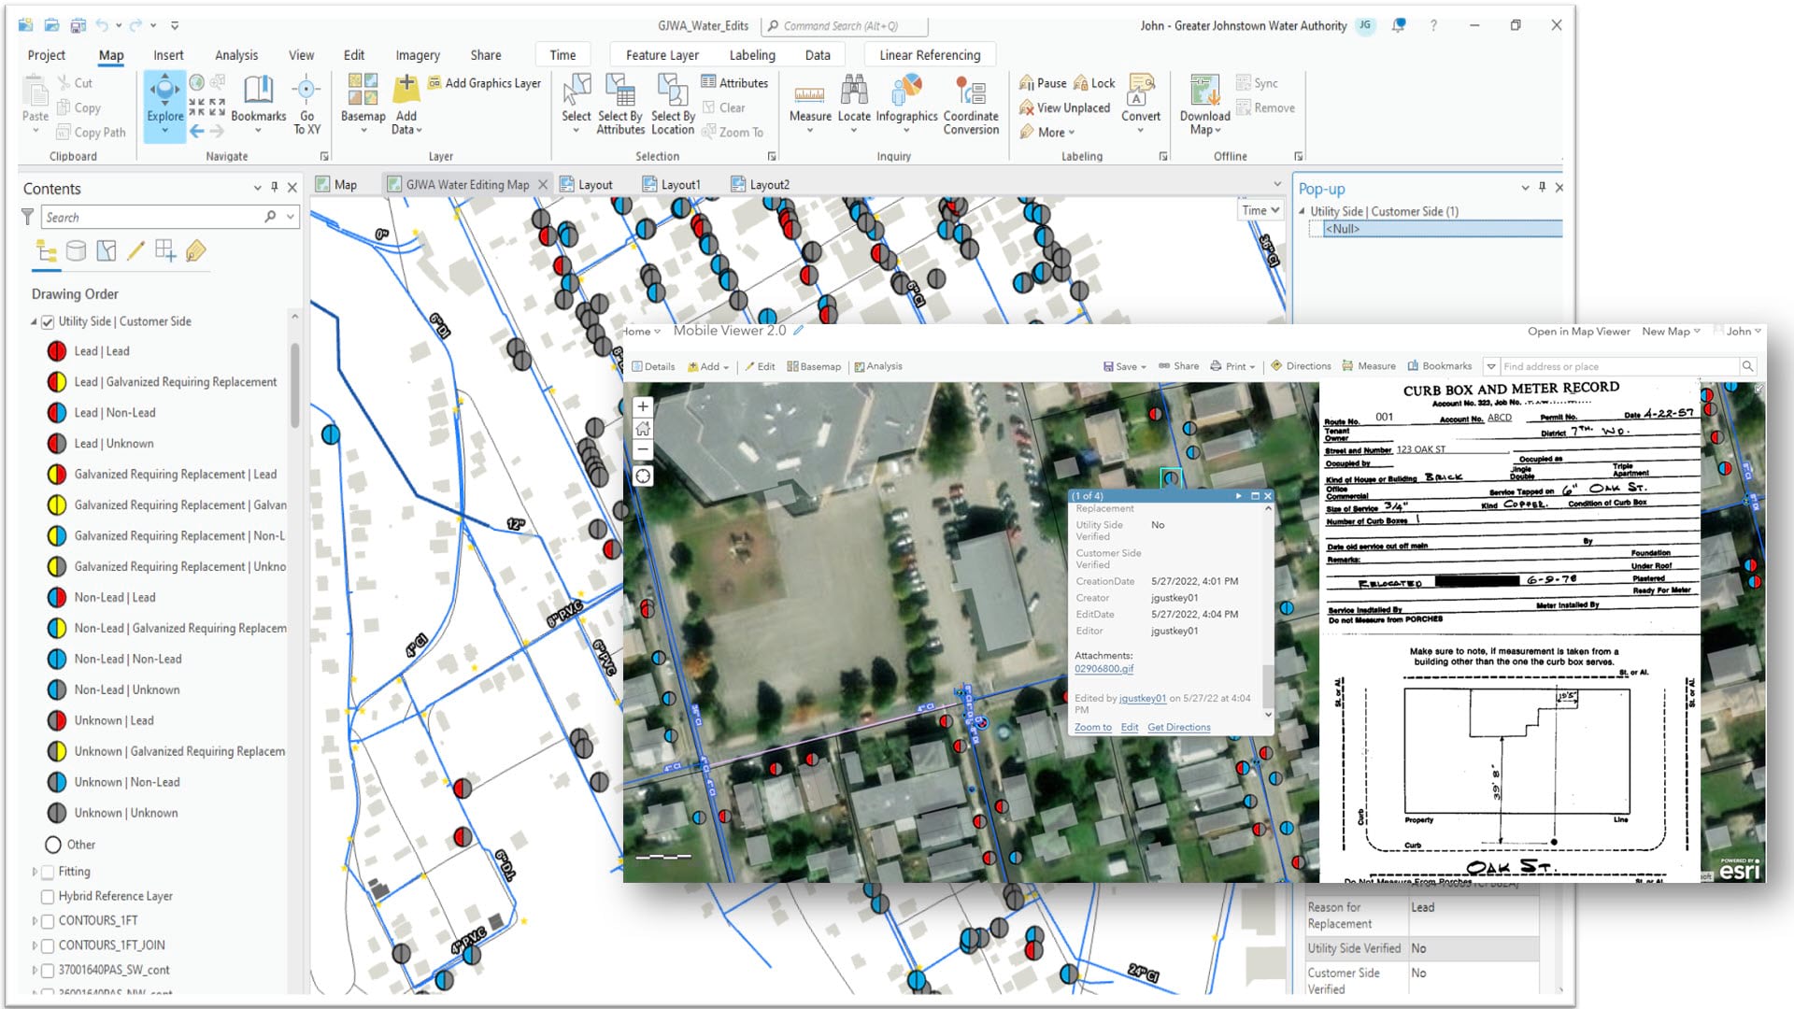1794x1009 pixels.
Task: Expand the Fitting layer group
Action: click(35, 872)
